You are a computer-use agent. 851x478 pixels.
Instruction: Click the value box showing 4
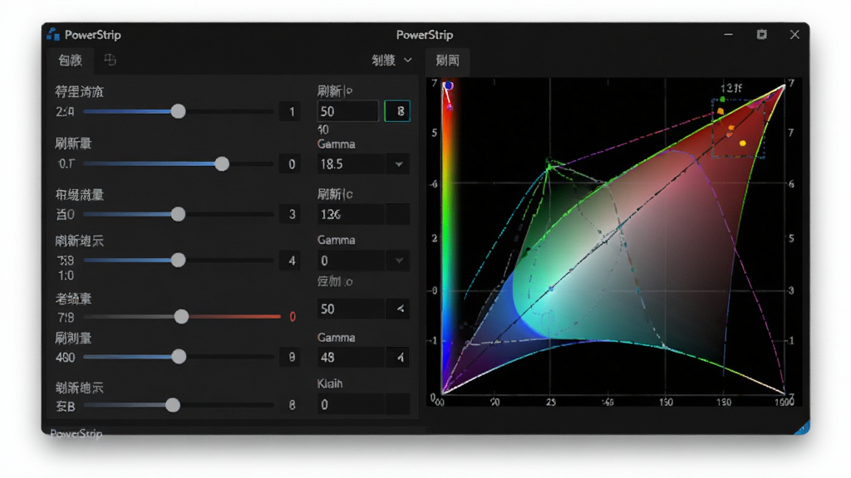point(292,261)
